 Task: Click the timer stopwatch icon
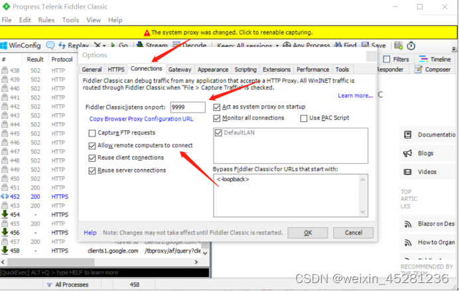411,46
